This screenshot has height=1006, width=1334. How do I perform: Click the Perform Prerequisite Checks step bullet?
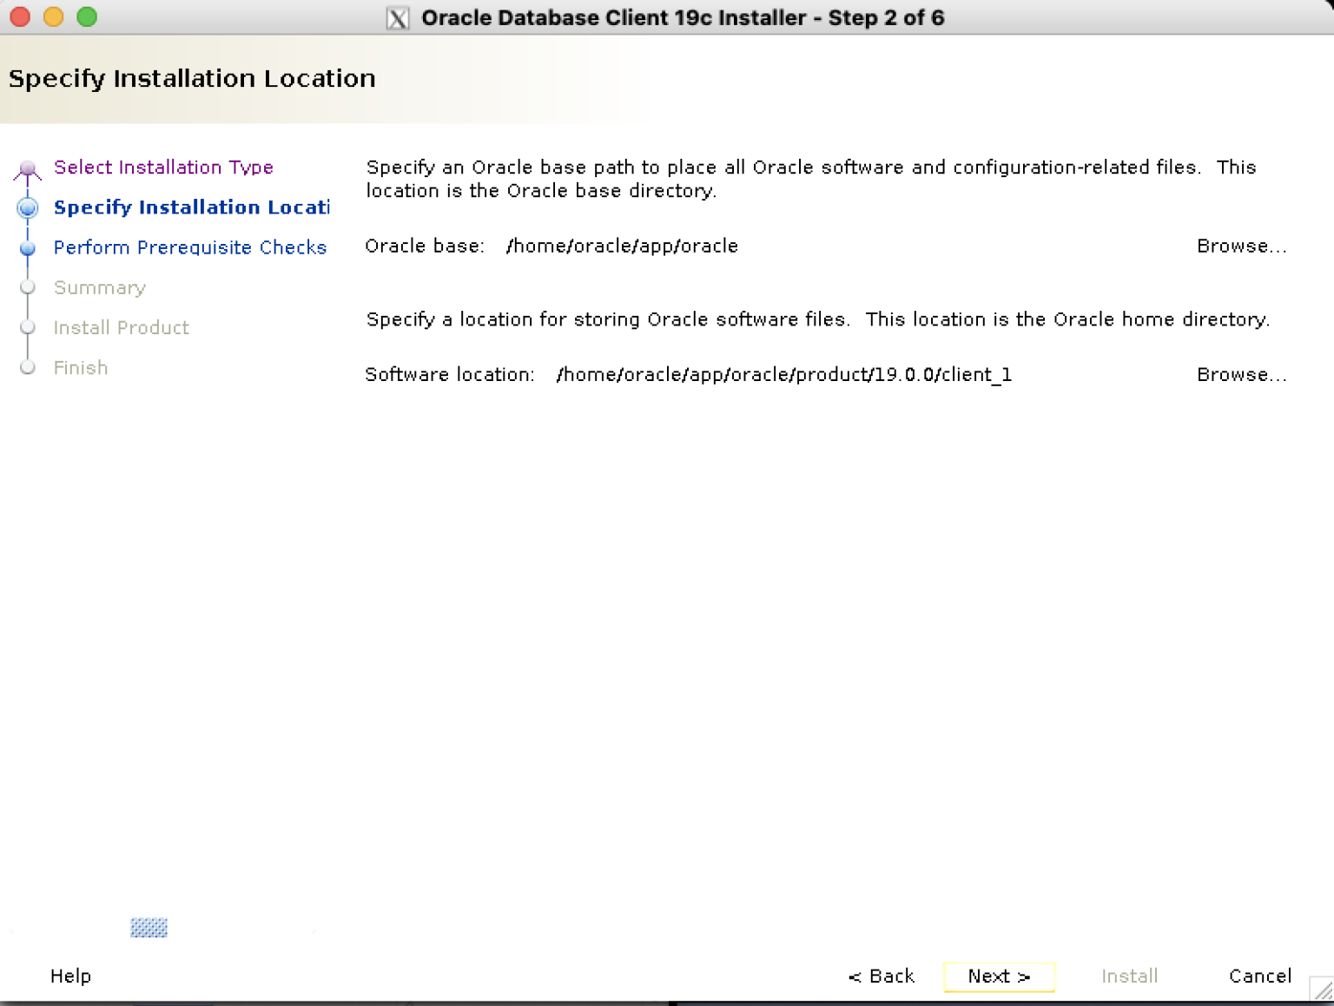click(28, 248)
